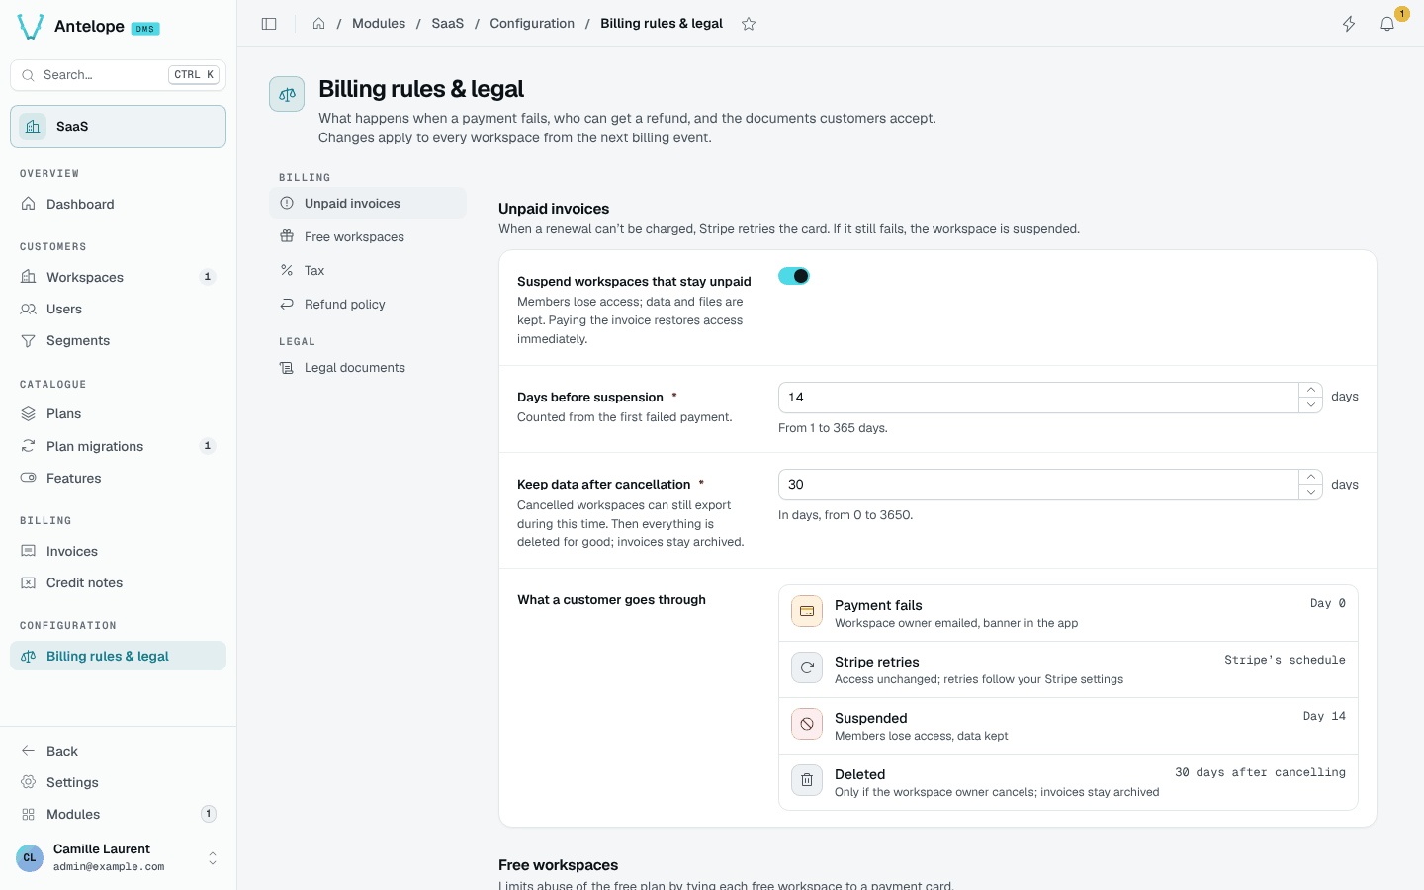The width and height of the screenshot is (1424, 890).
Task: Open Invoices in sidebar
Action: tap(118, 551)
